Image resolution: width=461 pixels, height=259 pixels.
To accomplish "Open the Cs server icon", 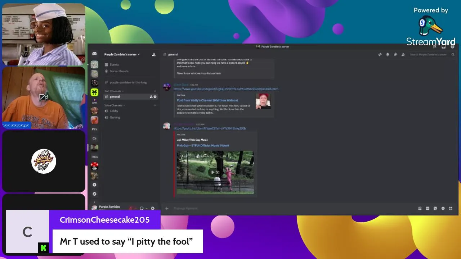I will (94, 138).
